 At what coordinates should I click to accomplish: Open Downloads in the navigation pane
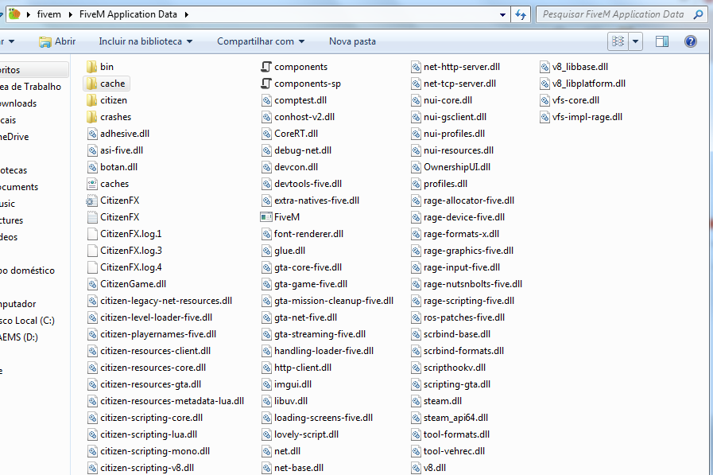pyautogui.click(x=18, y=103)
